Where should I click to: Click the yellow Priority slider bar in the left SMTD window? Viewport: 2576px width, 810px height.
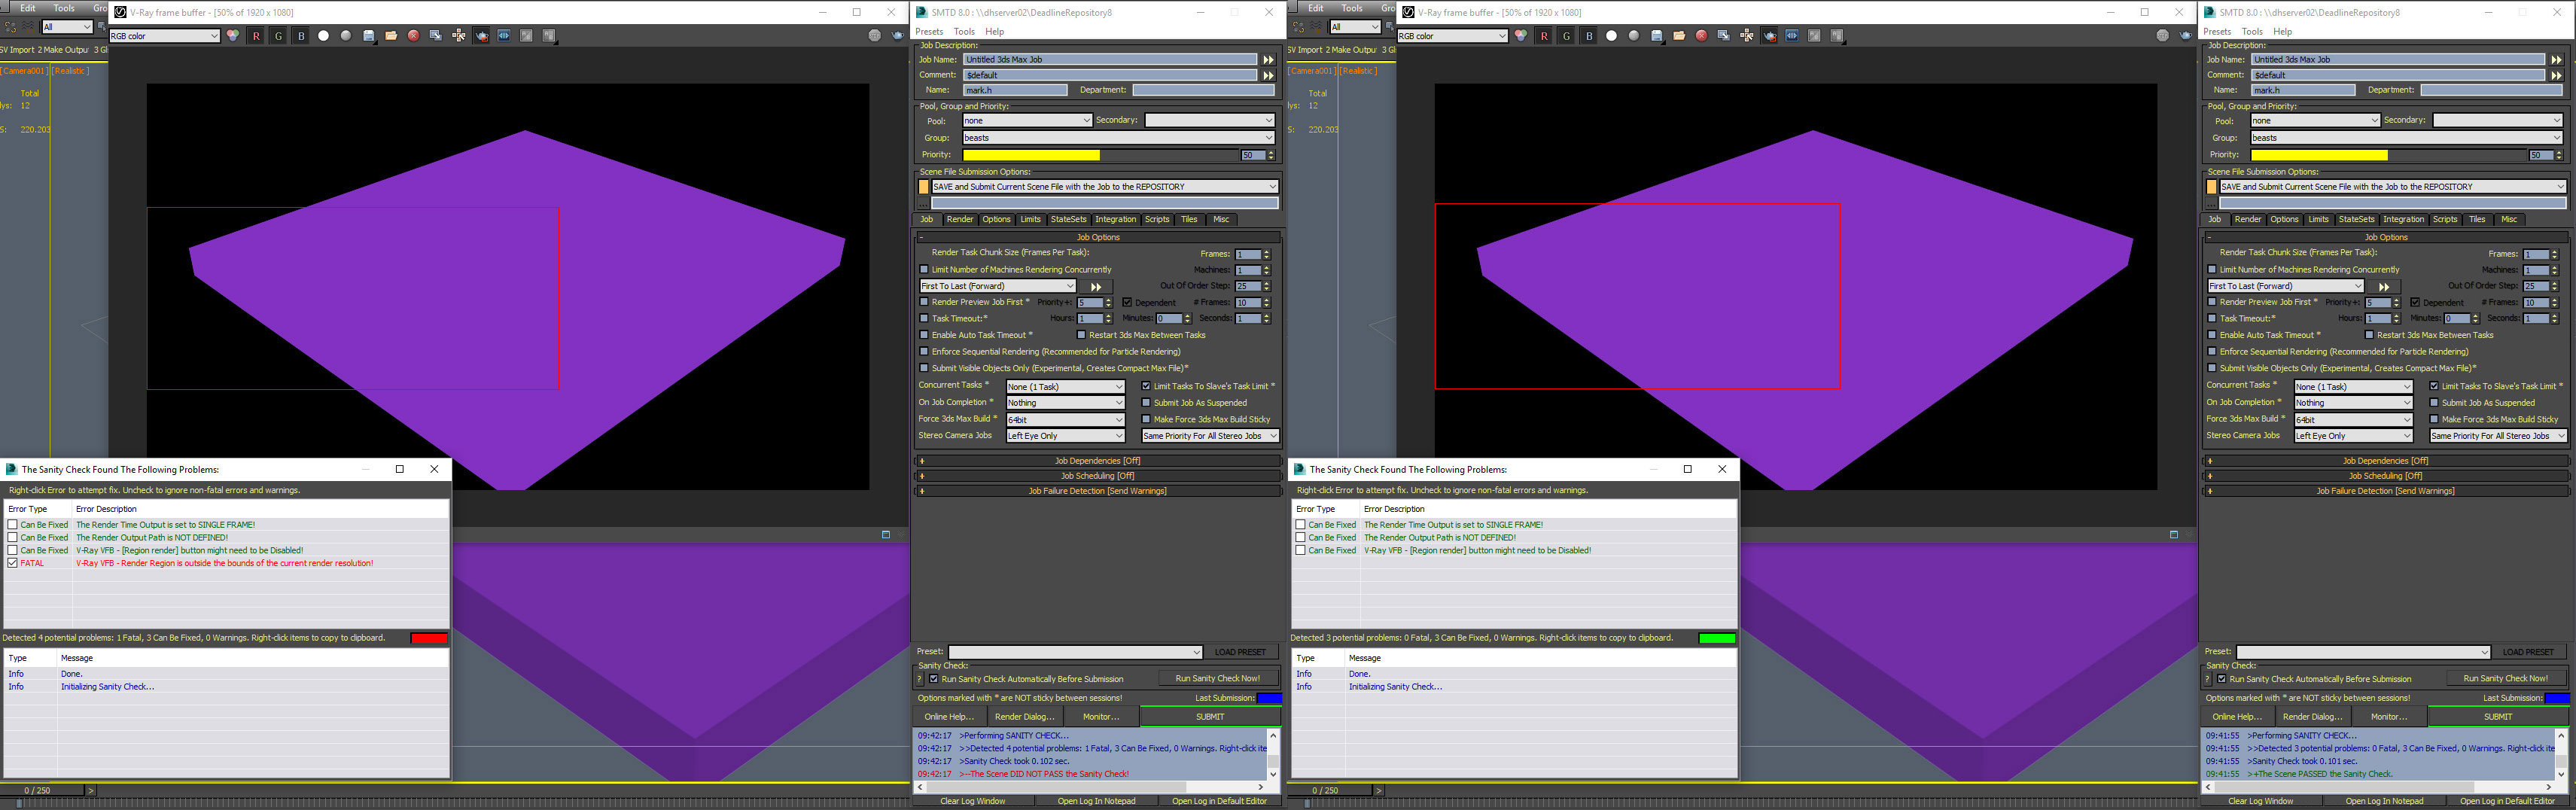[1031, 155]
